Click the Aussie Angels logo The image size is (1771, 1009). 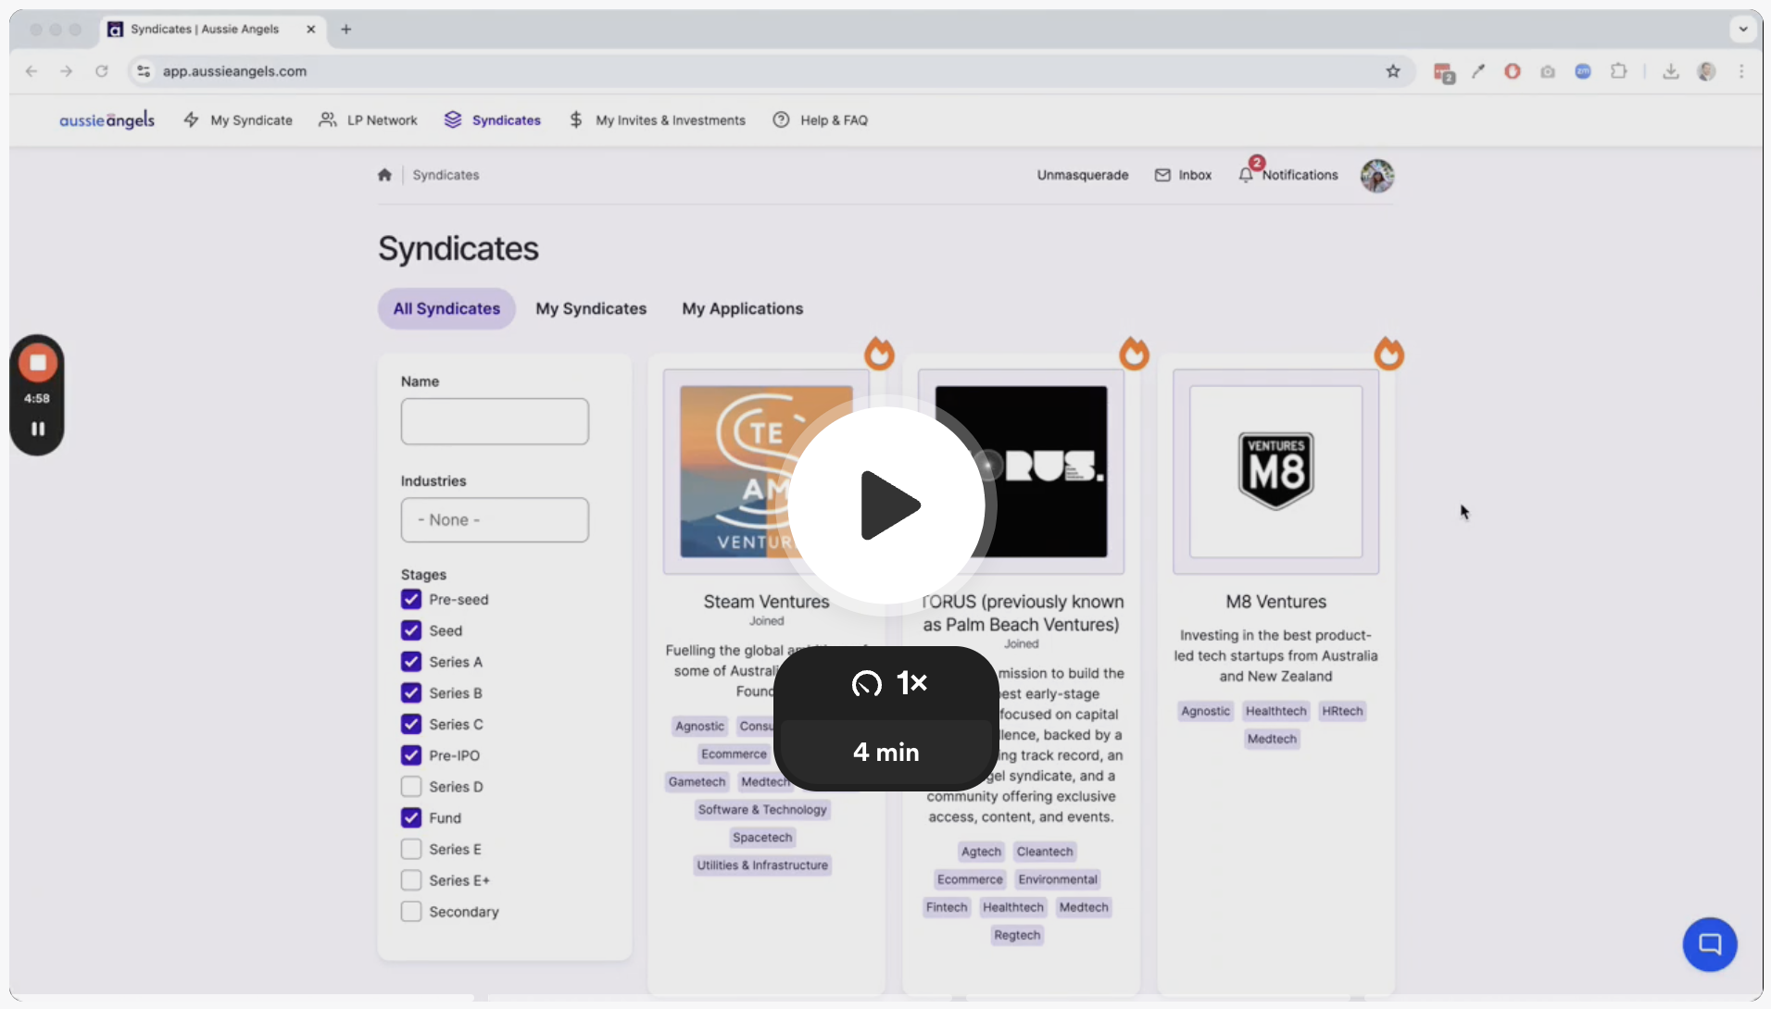pyautogui.click(x=107, y=120)
